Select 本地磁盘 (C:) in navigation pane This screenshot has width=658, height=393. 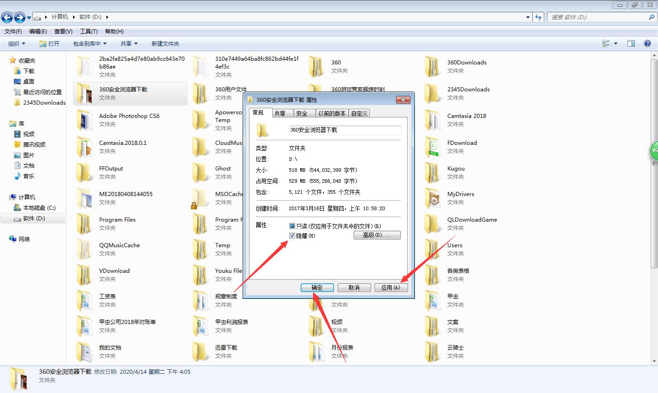(39, 207)
